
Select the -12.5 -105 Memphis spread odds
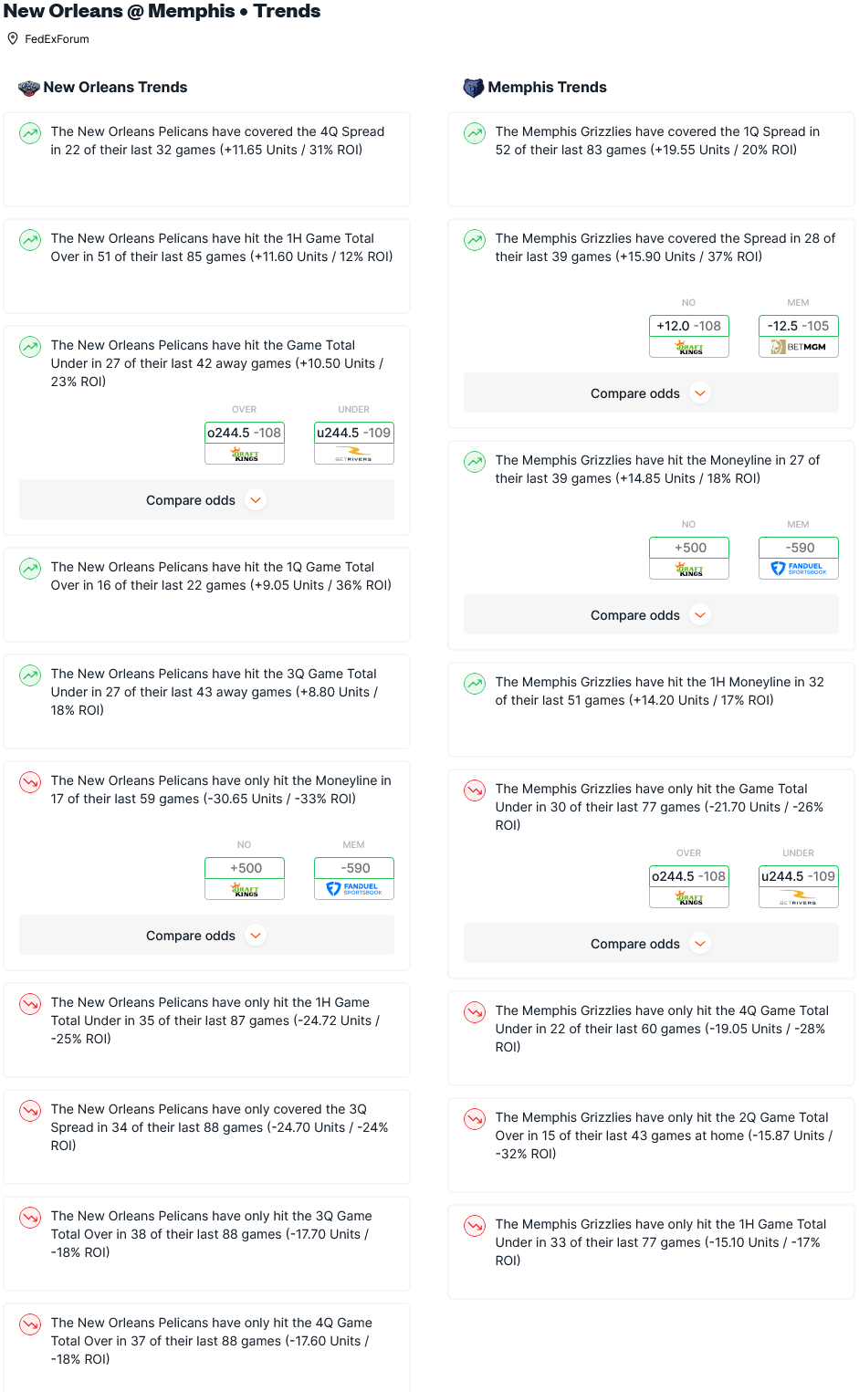pyautogui.click(x=799, y=326)
